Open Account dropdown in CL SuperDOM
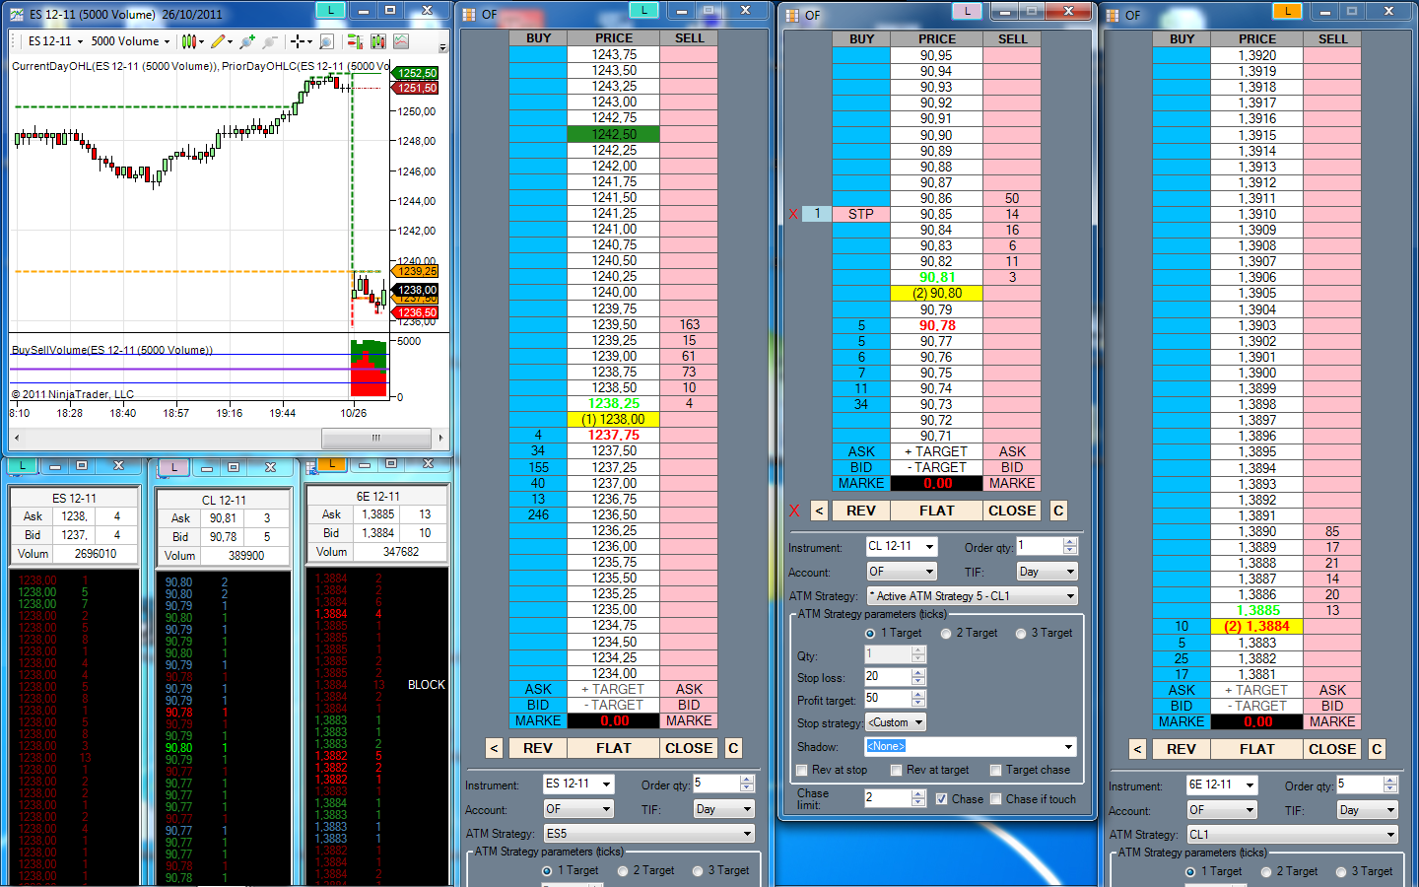This screenshot has height=887, width=1419. point(902,572)
